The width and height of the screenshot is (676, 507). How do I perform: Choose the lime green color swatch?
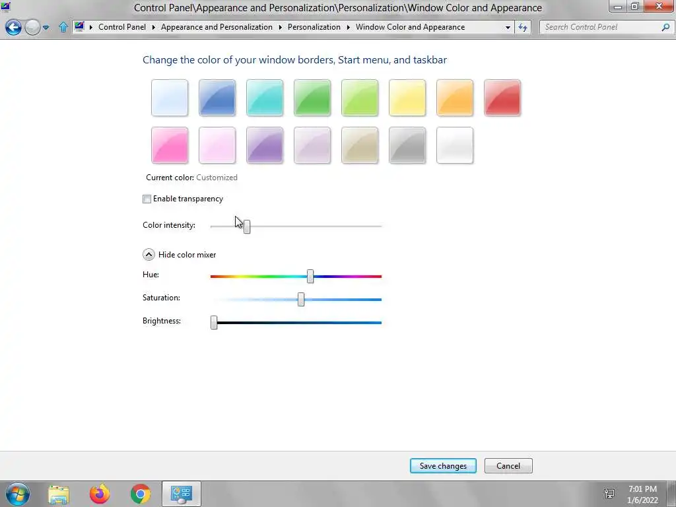coord(360,98)
